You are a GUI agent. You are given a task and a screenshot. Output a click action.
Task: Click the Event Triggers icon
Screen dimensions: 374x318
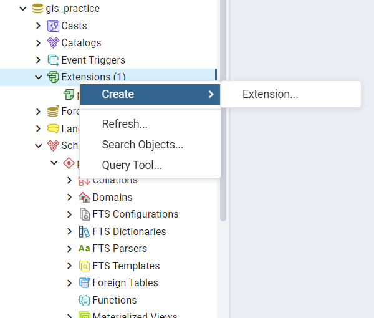(54, 60)
